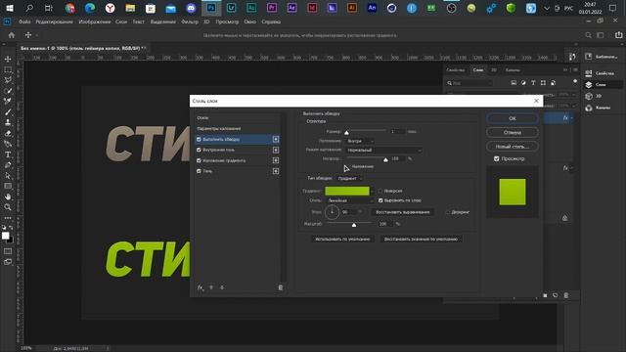Click the Opacity slider handle
The image size is (626, 352).
click(x=385, y=159)
